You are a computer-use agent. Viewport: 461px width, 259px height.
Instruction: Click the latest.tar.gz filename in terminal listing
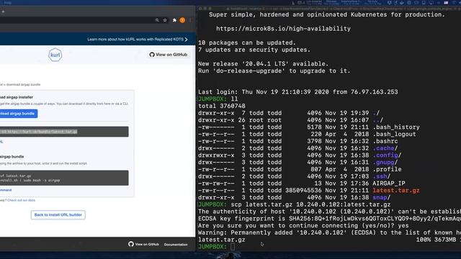(396, 191)
